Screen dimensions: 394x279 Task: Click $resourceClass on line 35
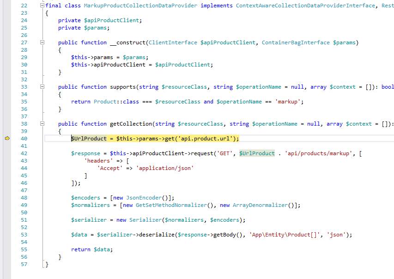[178, 102]
